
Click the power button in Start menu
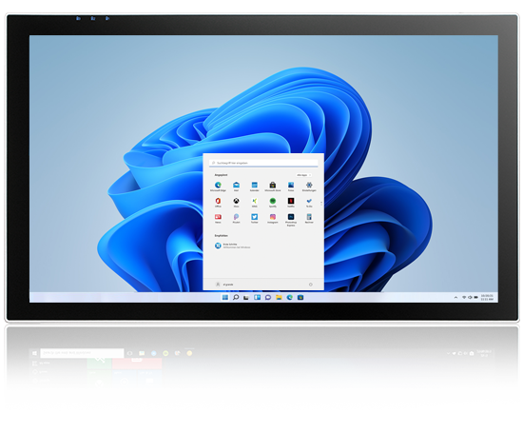311,285
